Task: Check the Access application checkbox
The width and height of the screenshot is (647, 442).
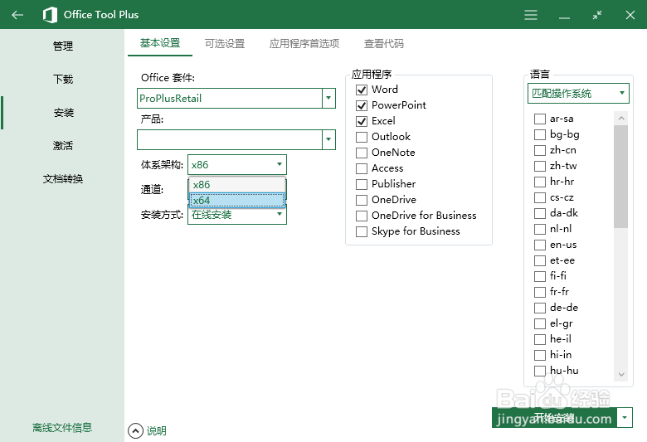Action: [x=362, y=168]
